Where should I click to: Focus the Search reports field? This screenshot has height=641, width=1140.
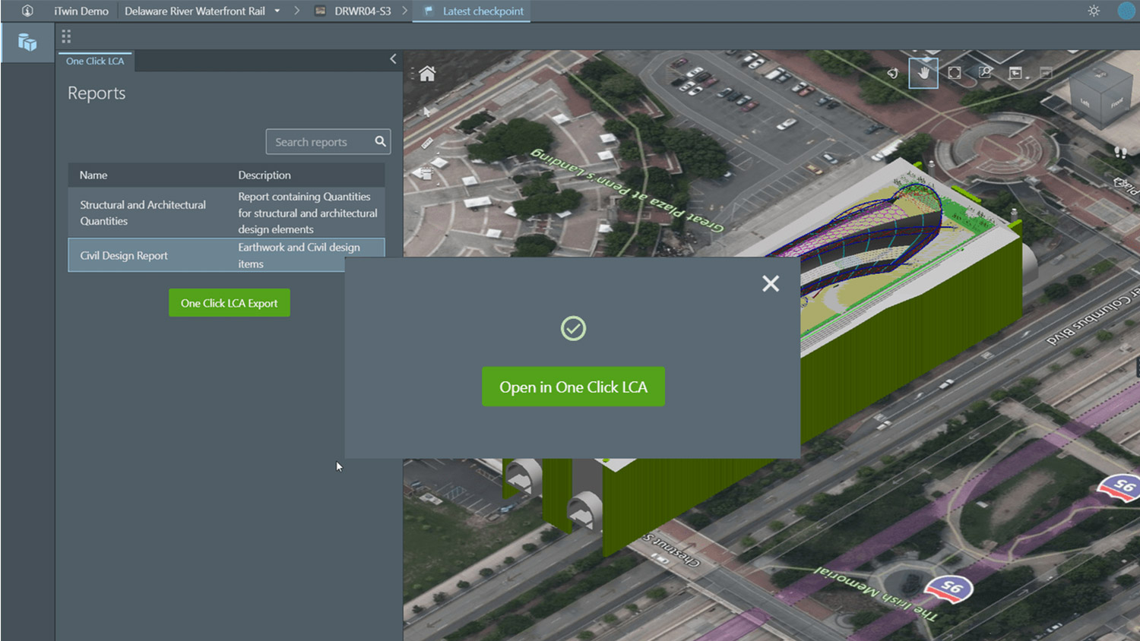[319, 142]
